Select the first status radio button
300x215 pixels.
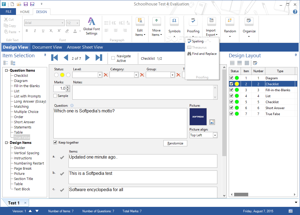click(56, 75)
